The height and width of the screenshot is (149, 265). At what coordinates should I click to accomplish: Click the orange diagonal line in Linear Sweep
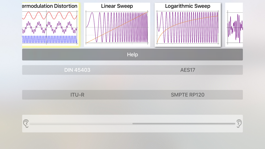pos(117,27)
